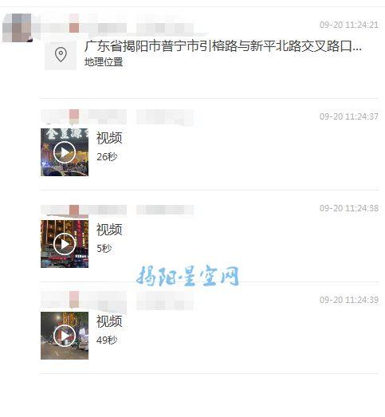This screenshot has width=385, height=417.
Task: Click the 49秒 duration text
Action: pos(107,340)
